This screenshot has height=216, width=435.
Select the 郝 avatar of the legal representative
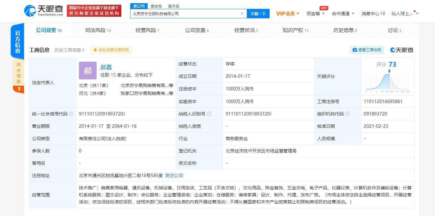tap(88, 71)
